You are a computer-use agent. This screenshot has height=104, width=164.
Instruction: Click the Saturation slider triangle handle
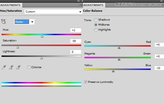(18, 47)
